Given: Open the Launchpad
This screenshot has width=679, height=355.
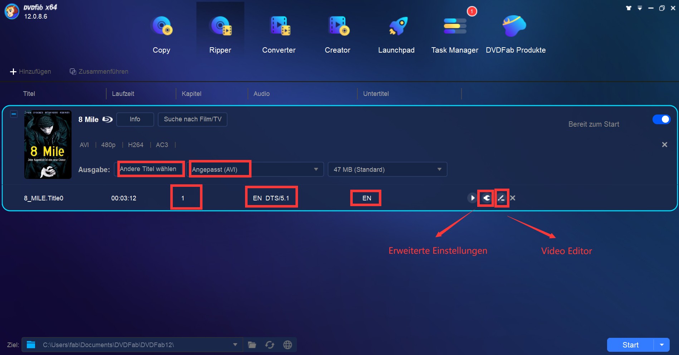Looking at the screenshot, I should coord(396,35).
